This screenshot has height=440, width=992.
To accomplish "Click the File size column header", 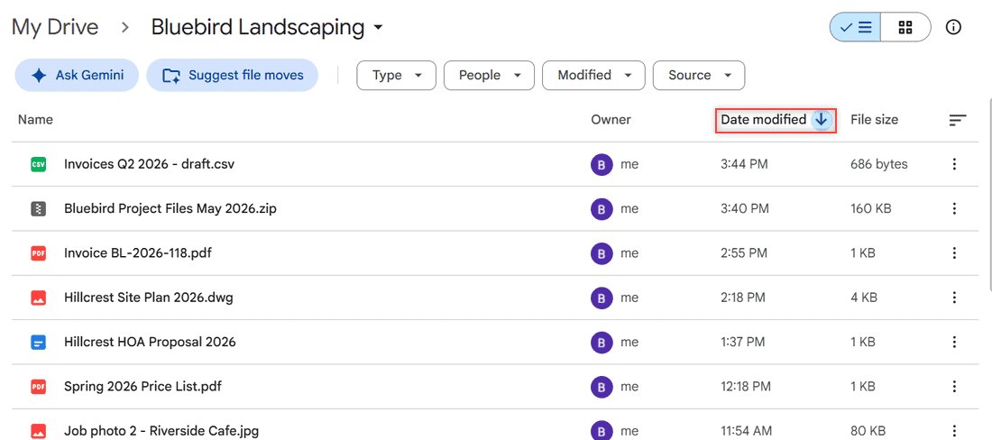I will tap(875, 120).
